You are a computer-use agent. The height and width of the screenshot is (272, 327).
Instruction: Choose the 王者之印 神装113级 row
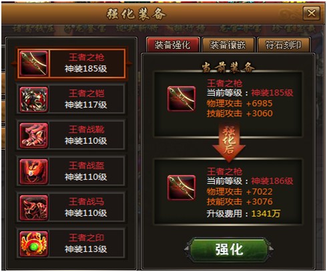pyautogui.click(x=71, y=244)
